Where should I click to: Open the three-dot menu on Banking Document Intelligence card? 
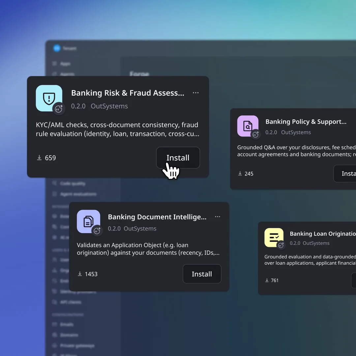tap(218, 217)
